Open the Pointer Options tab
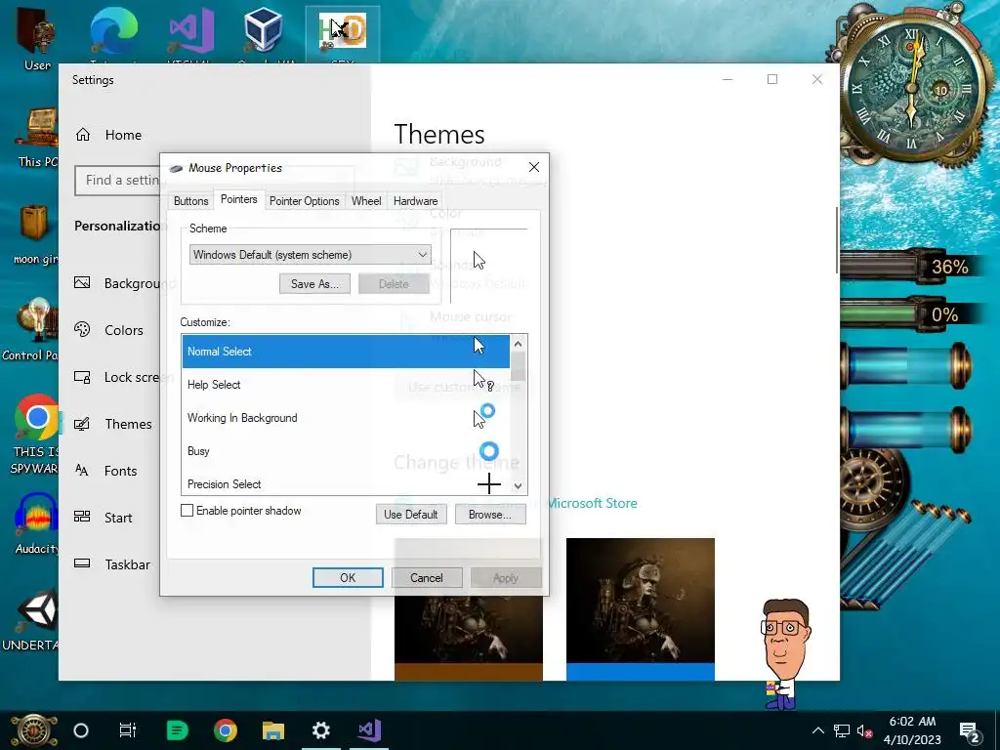 305,201
